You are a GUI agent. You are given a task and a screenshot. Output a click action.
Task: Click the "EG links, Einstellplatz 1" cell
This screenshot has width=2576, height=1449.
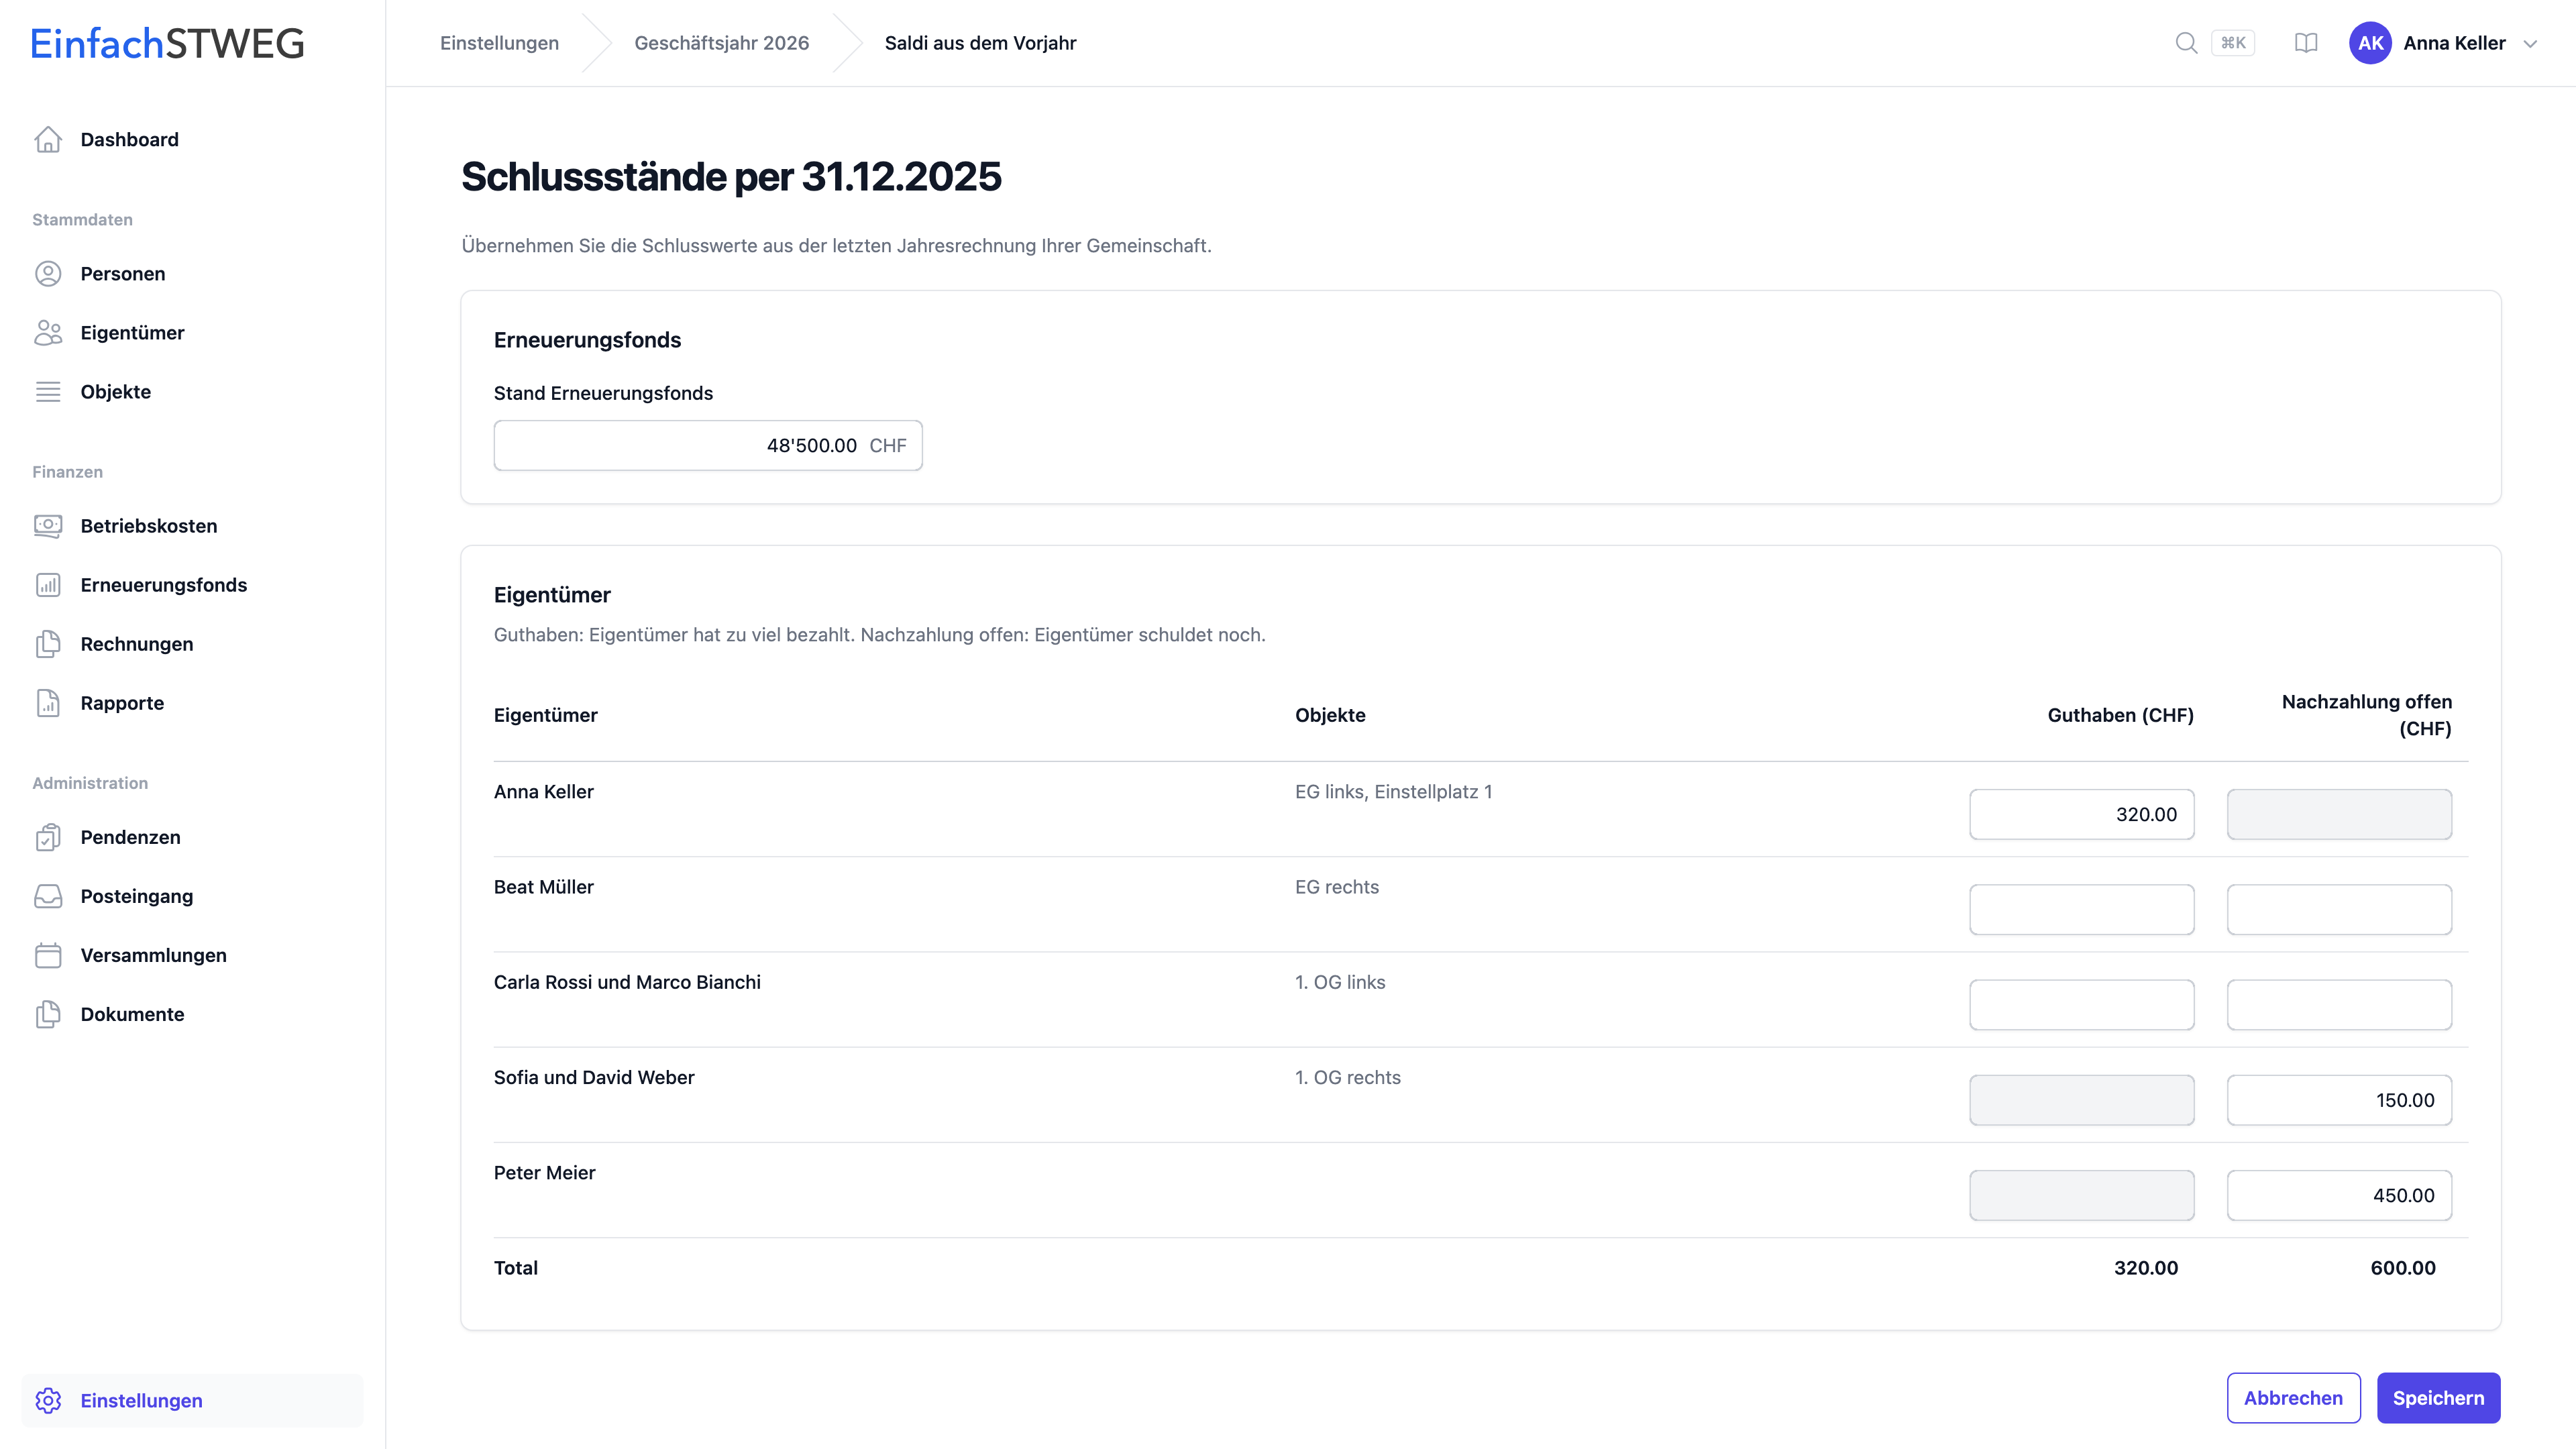1393,791
